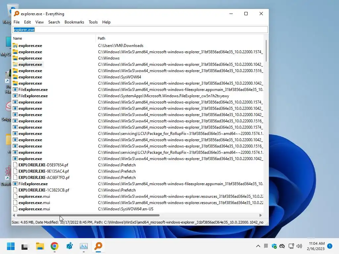Select the file name EXPLORER.EXE-9E135AC4.pf
The height and width of the screenshot is (254, 339).
click(x=44, y=171)
